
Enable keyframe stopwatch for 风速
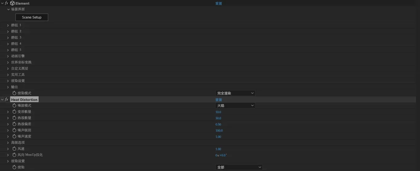pos(14,149)
